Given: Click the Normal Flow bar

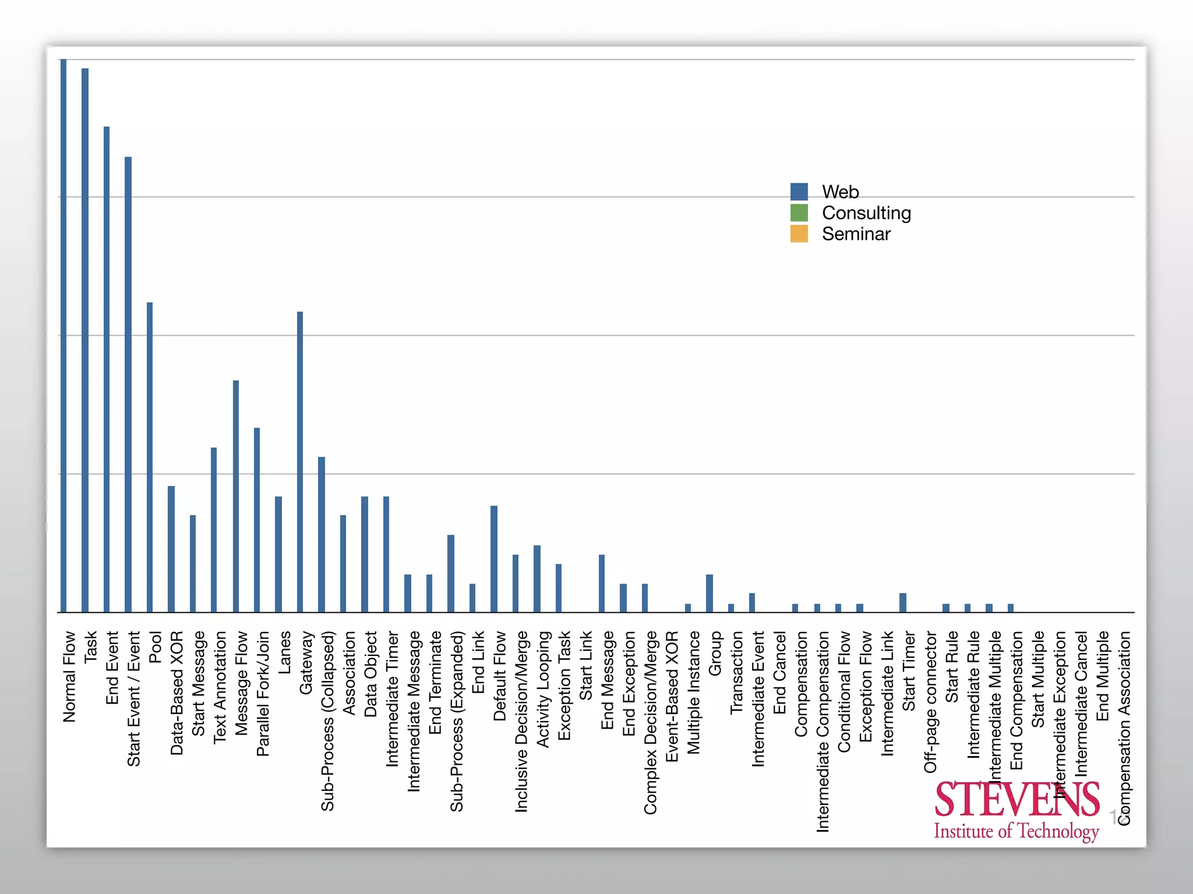Looking at the screenshot, I should point(63,335).
